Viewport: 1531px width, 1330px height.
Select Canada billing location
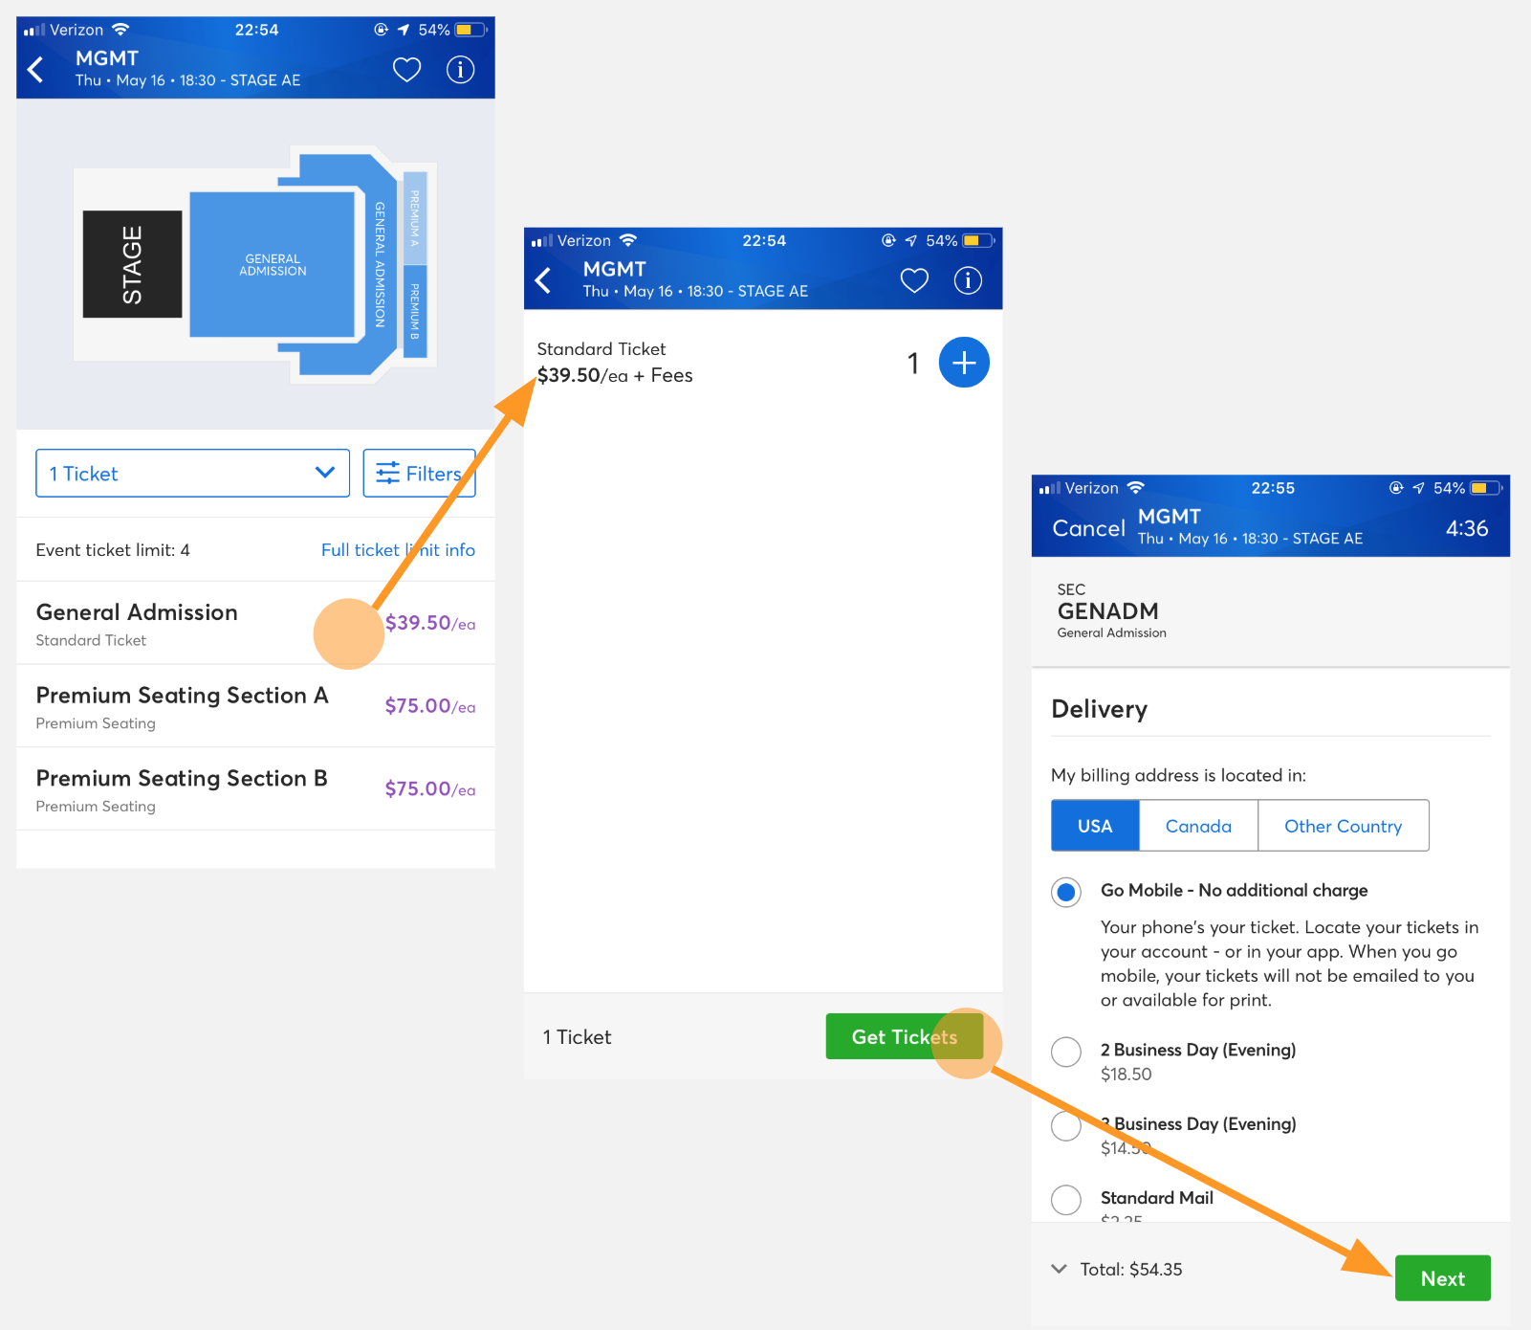tap(1198, 826)
